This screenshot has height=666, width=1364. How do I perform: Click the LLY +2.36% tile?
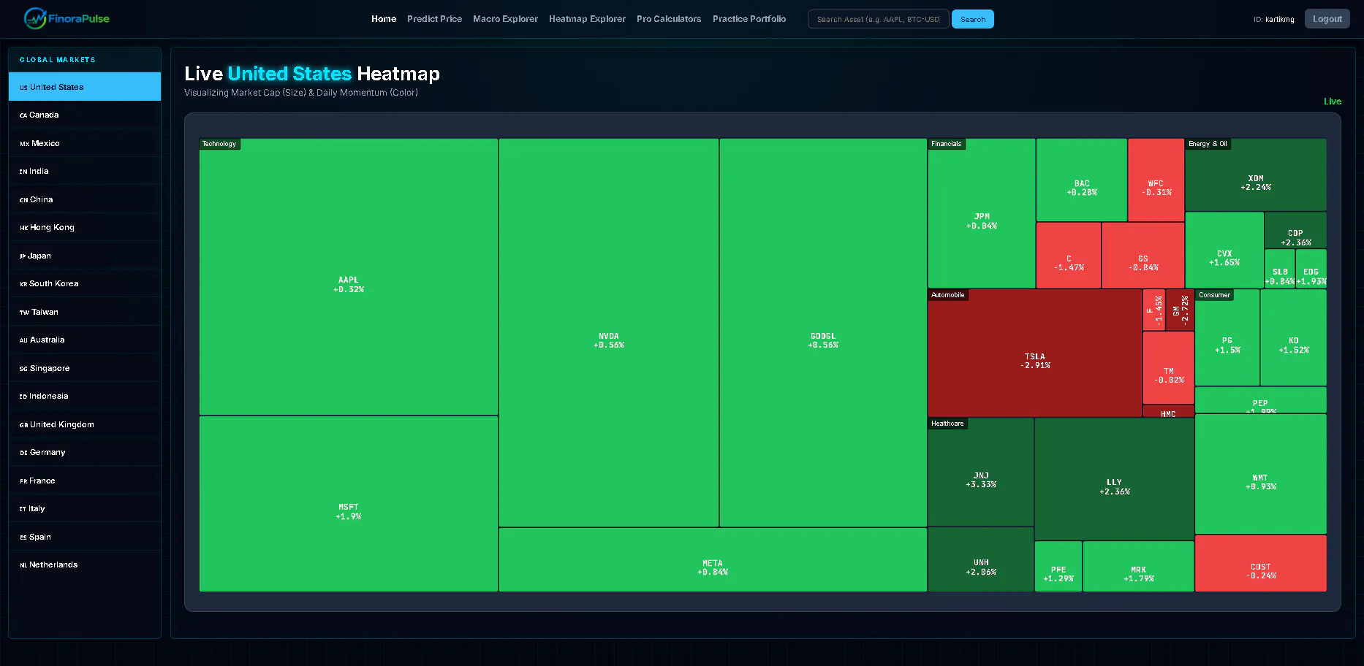pos(1115,479)
